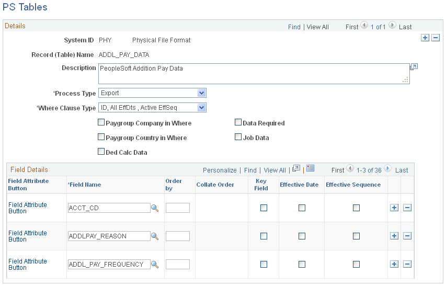This screenshot has width=446, height=286.
Task: Sort by Effective Sequence column header
Action: (353, 185)
